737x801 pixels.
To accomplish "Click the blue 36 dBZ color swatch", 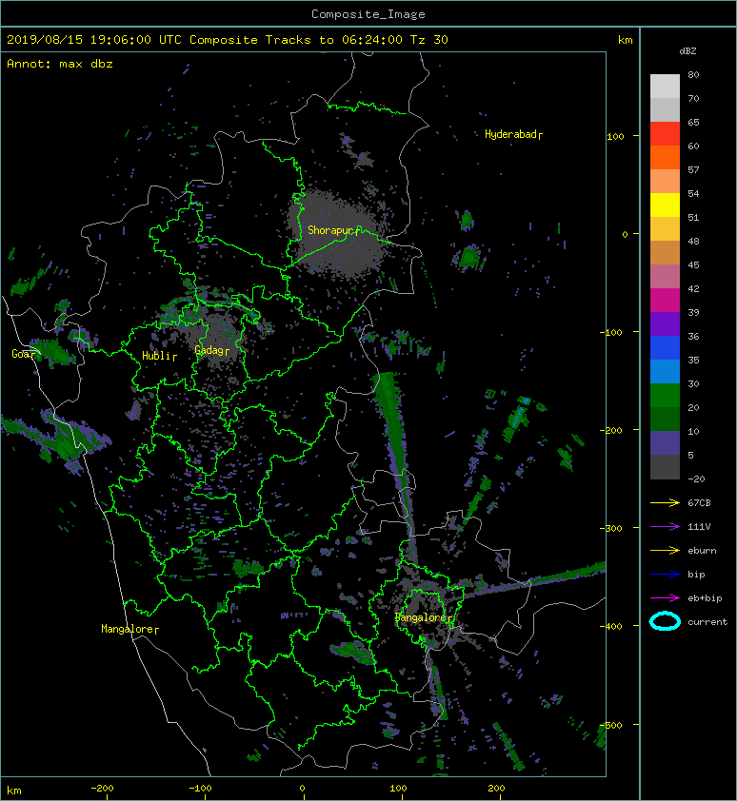I will point(665,348).
